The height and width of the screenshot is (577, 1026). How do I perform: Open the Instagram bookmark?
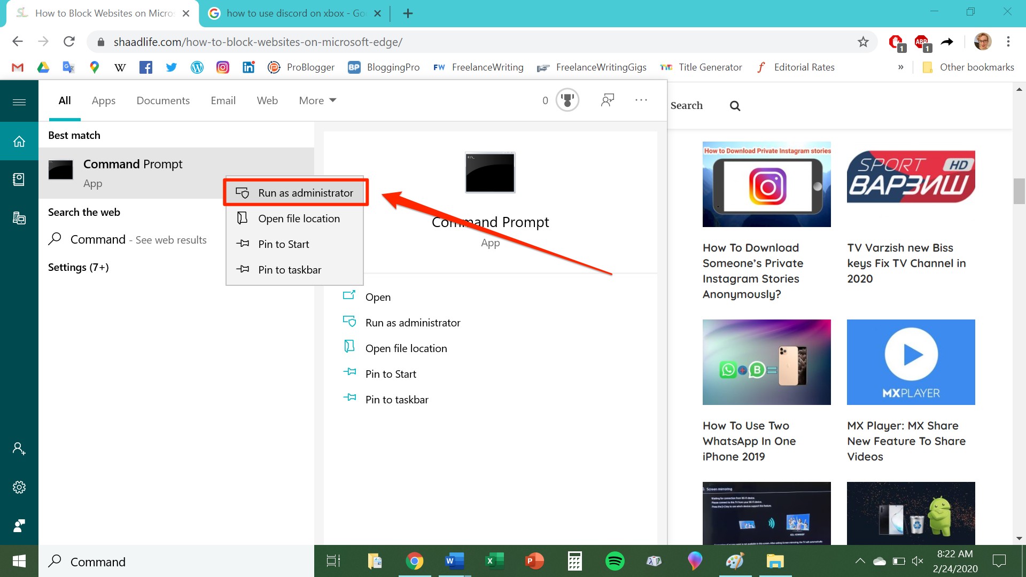pyautogui.click(x=223, y=67)
